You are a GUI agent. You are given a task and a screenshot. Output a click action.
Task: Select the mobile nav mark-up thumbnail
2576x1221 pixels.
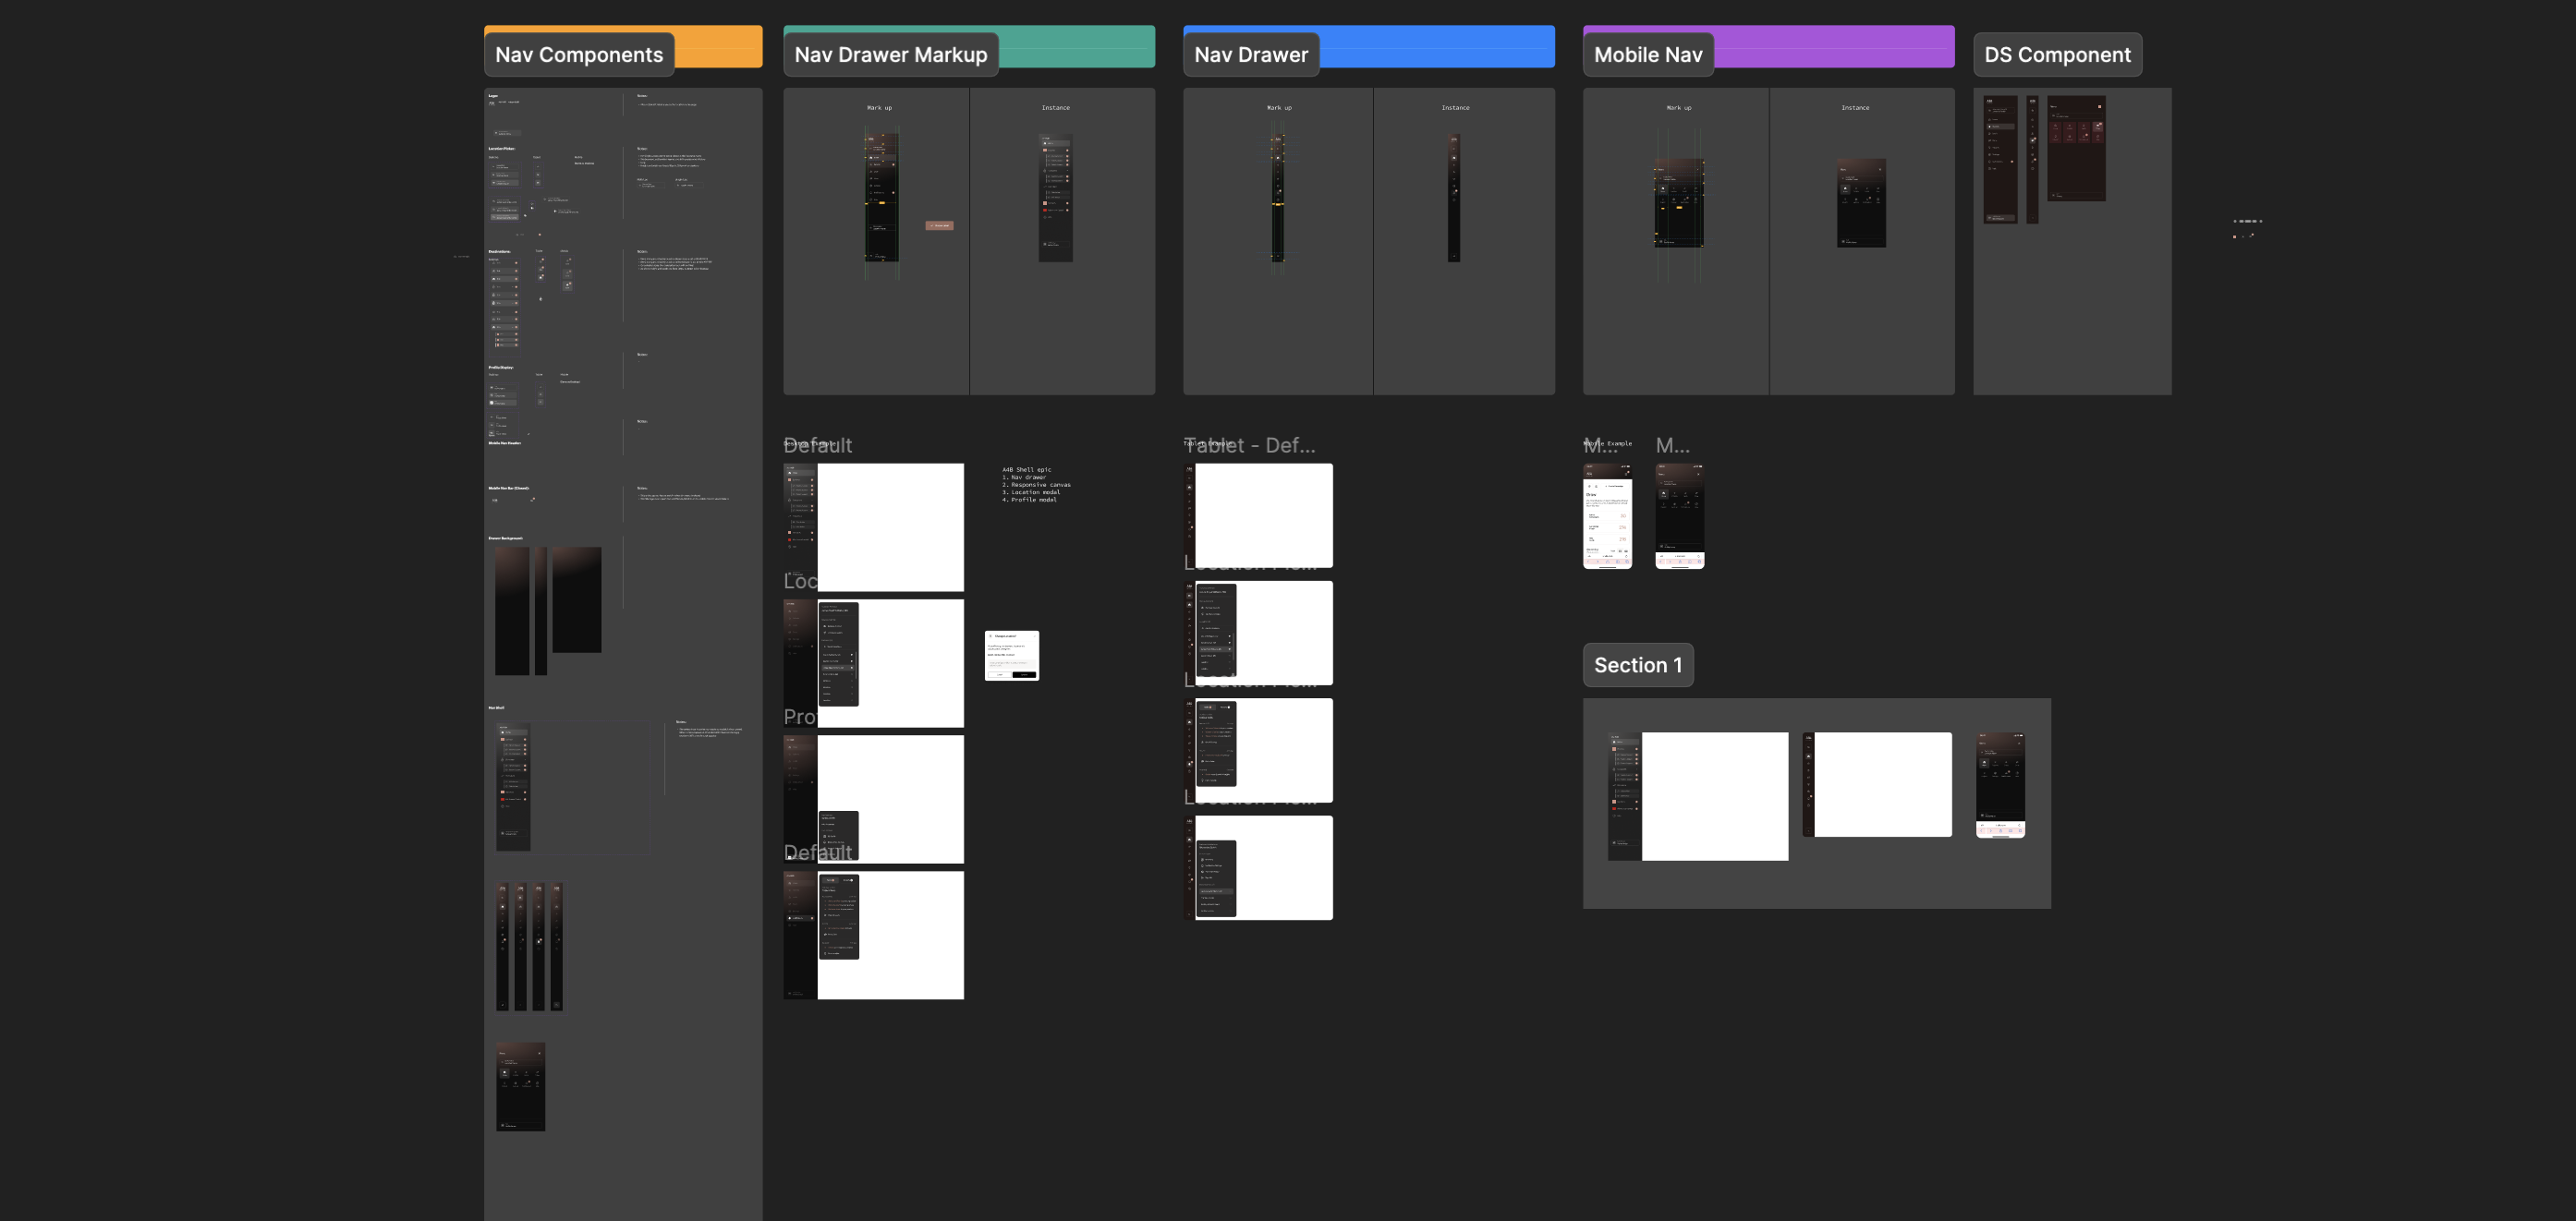coord(1679,203)
